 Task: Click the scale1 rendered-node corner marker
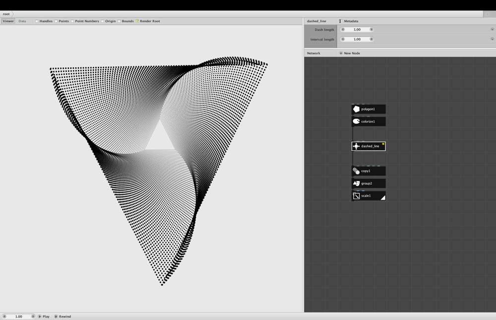click(x=383, y=198)
